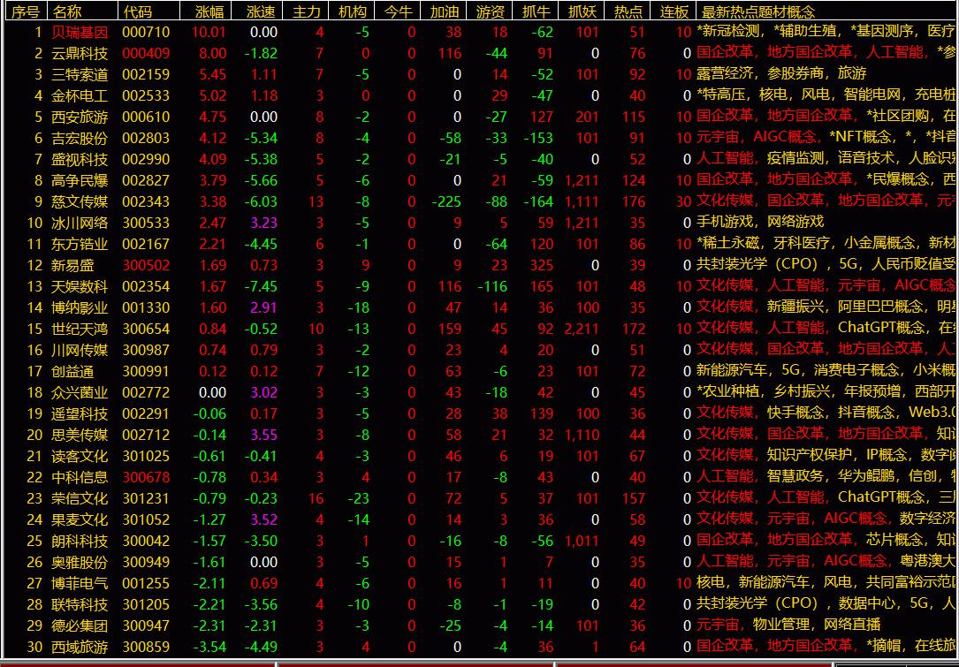Select the 连板 column header

(x=674, y=11)
